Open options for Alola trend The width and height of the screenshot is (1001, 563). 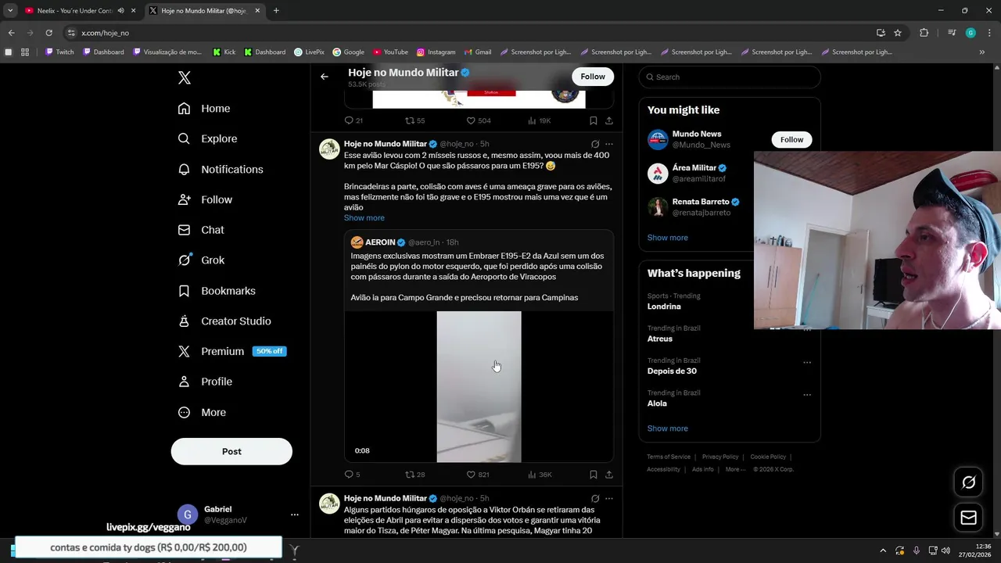coord(807,395)
